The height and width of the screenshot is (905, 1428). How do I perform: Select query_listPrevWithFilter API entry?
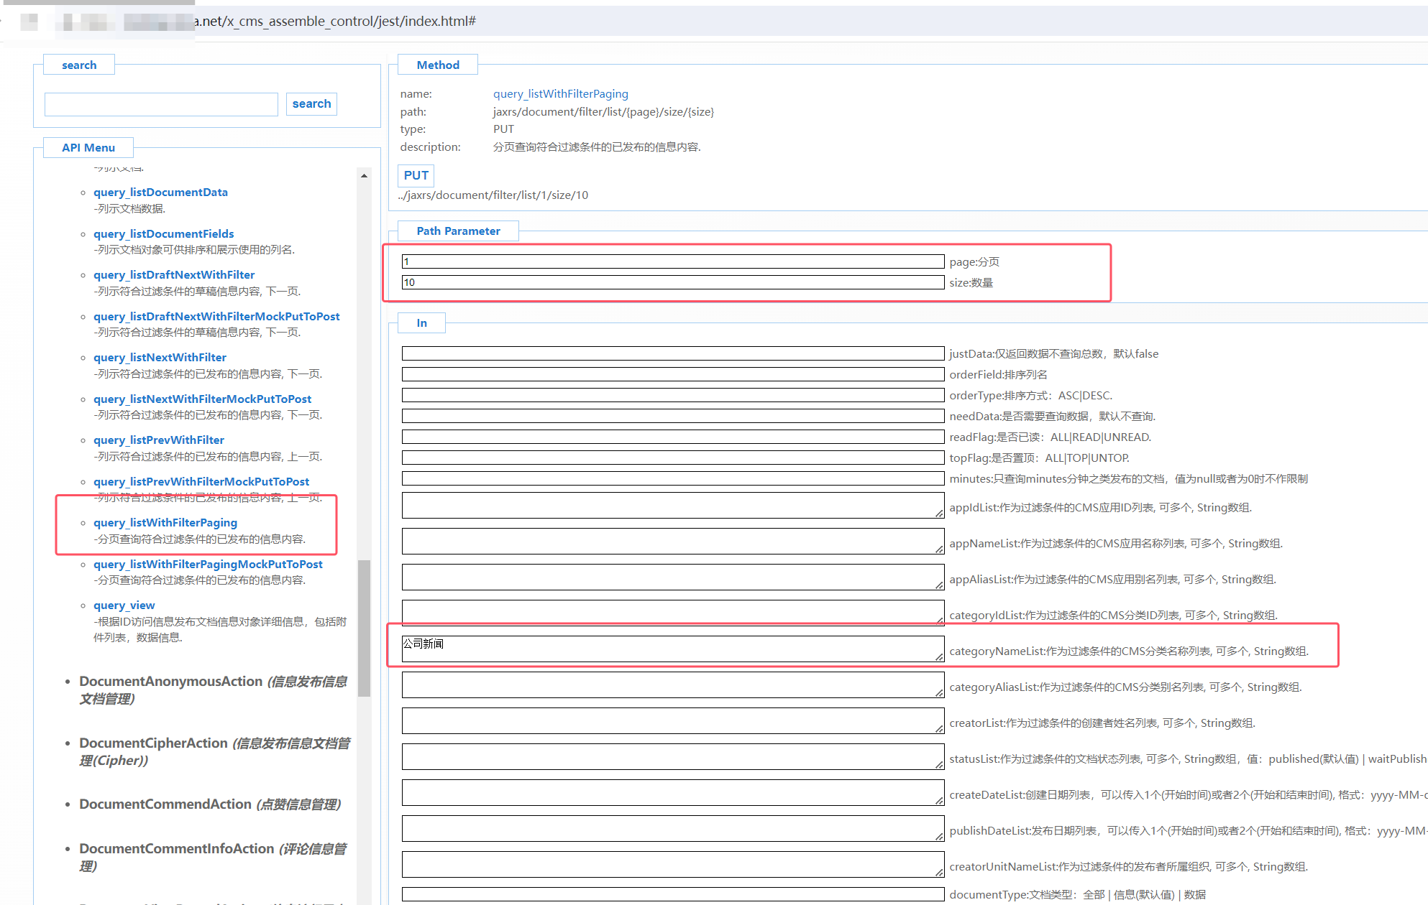click(x=159, y=440)
